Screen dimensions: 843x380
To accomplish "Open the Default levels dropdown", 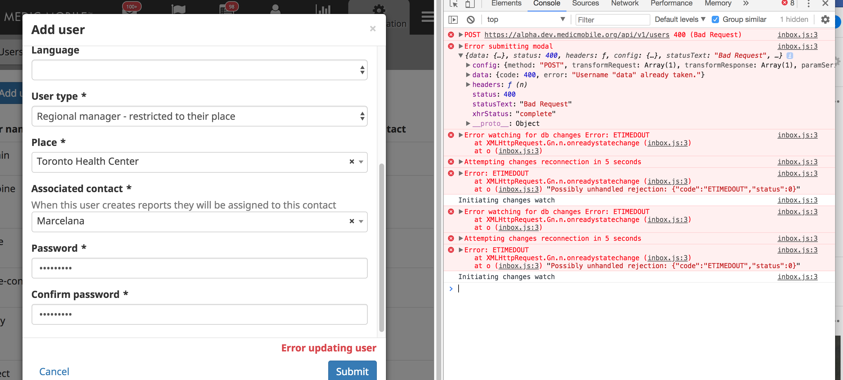I will tap(680, 19).
